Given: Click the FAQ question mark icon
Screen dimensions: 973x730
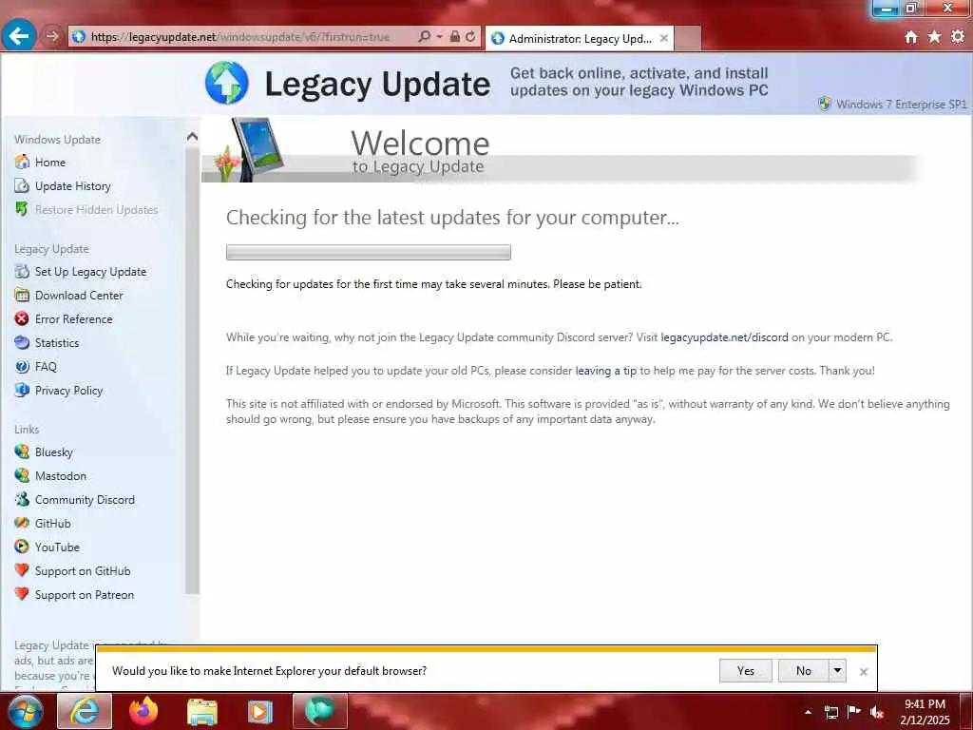Looking at the screenshot, I should [x=22, y=366].
